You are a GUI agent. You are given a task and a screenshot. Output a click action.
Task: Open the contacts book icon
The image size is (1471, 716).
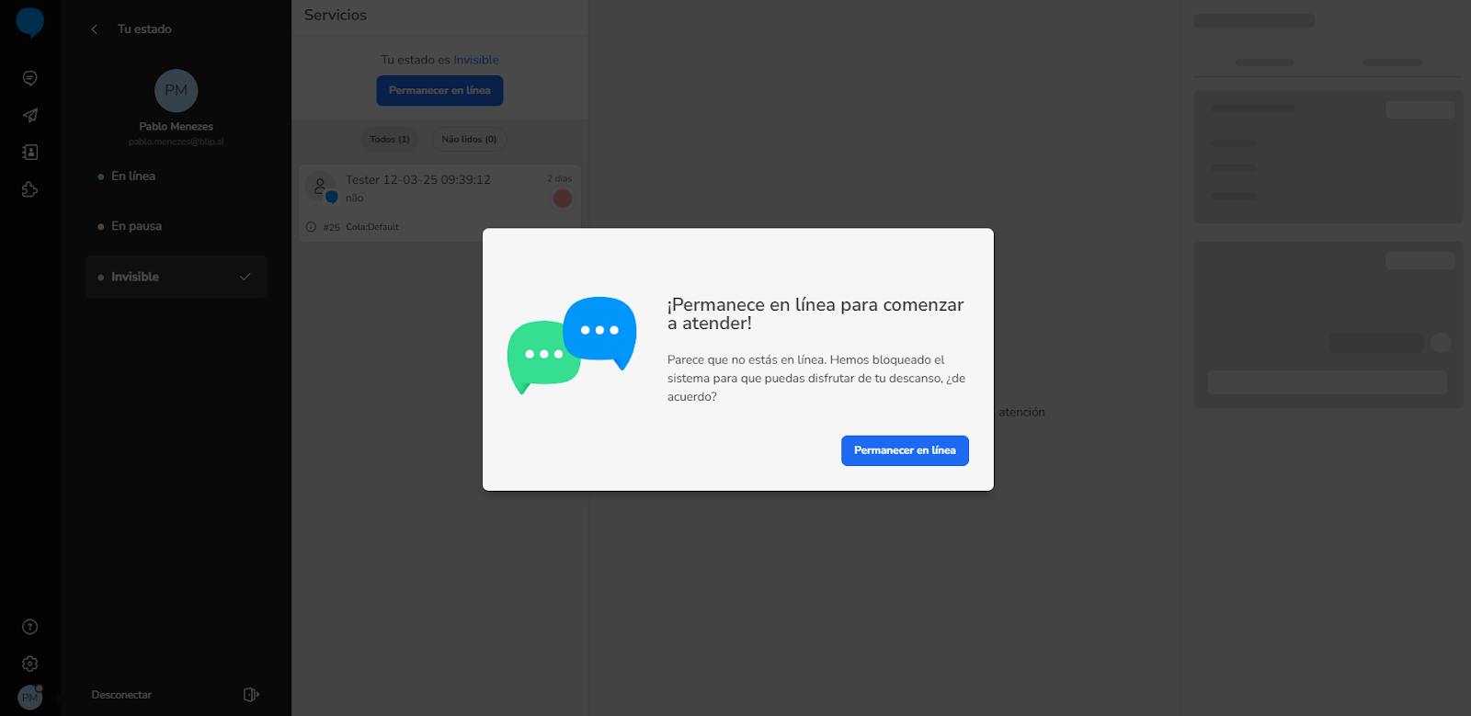(29, 153)
